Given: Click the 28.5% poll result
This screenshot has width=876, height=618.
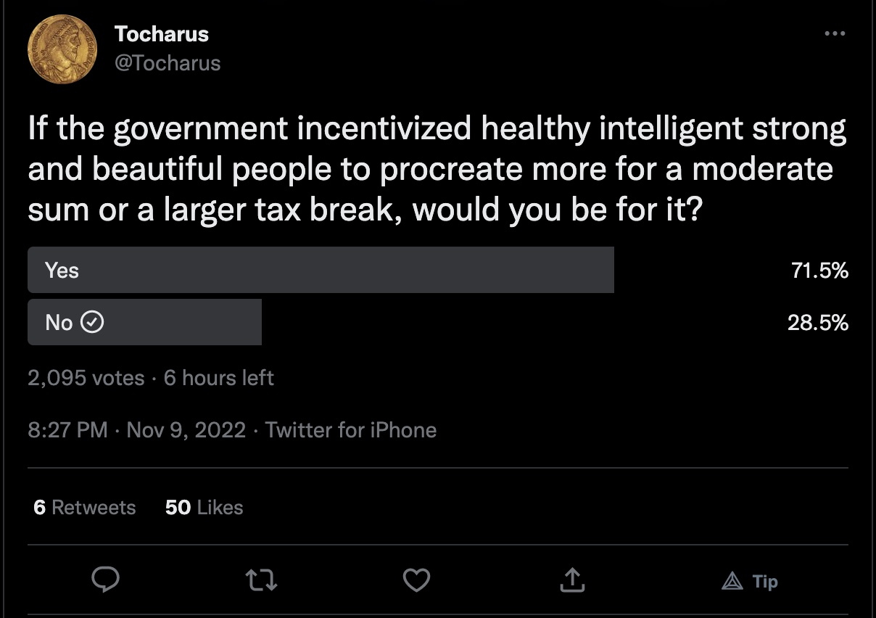Looking at the screenshot, I should (x=818, y=323).
